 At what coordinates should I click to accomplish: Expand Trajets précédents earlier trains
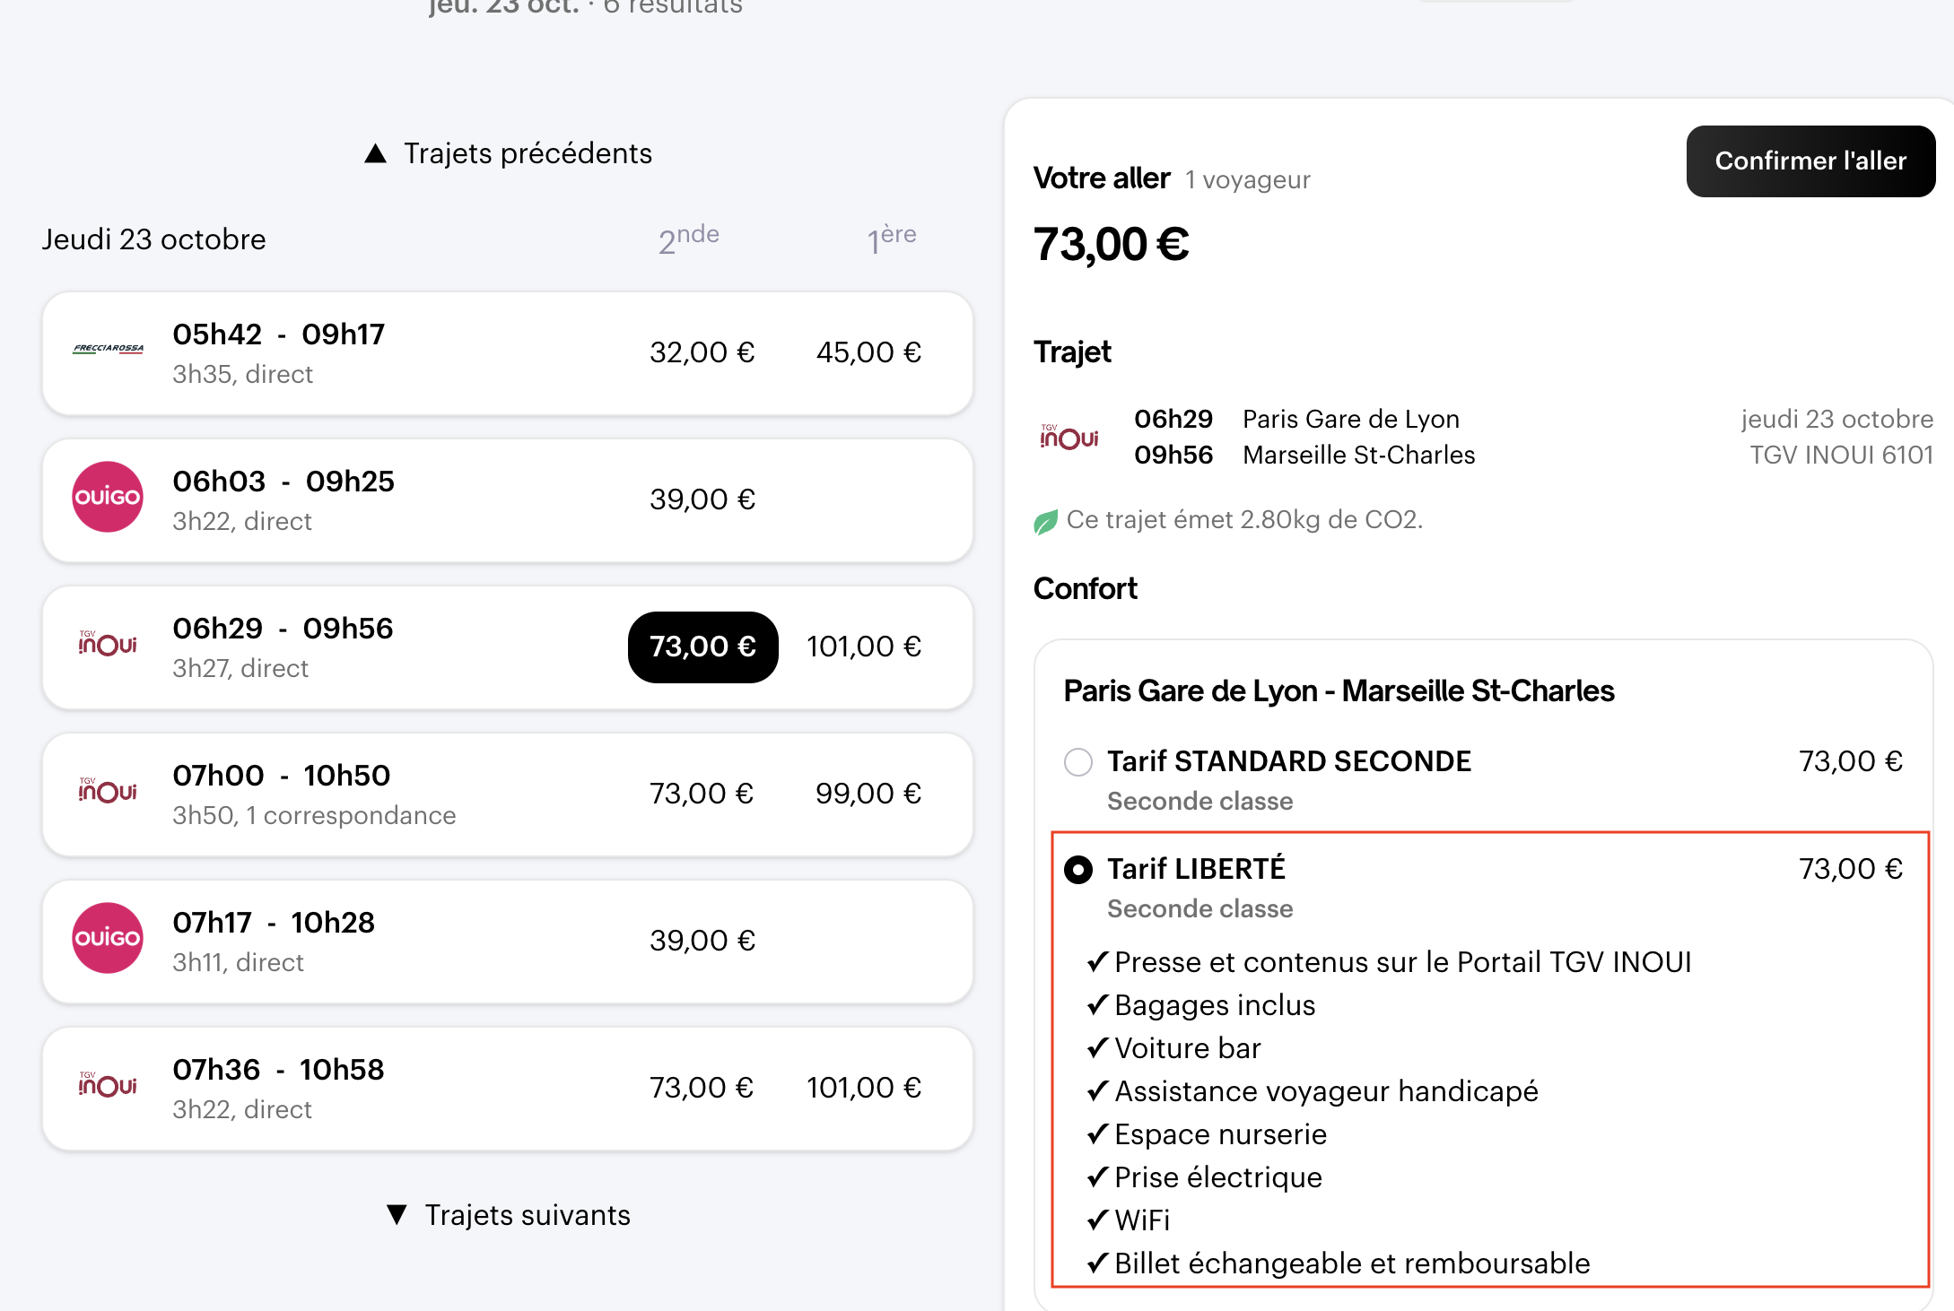(509, 153)
